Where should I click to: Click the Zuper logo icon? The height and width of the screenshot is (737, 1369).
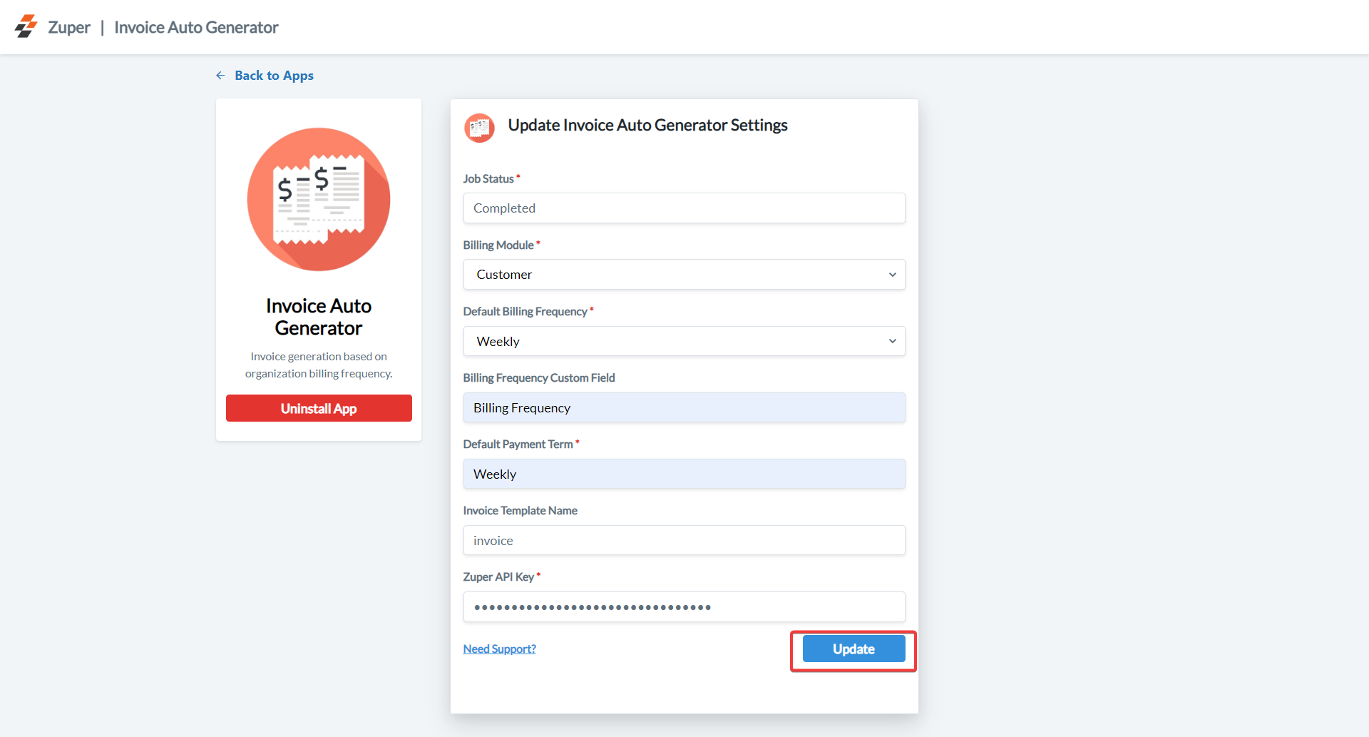pyautogui.click(x=26, y=26)
